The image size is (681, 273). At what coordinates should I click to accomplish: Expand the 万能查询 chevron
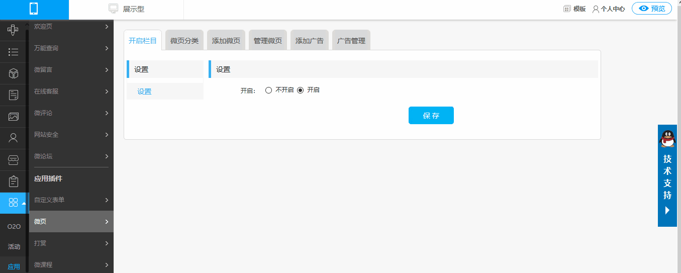click(x=107, y=48)
